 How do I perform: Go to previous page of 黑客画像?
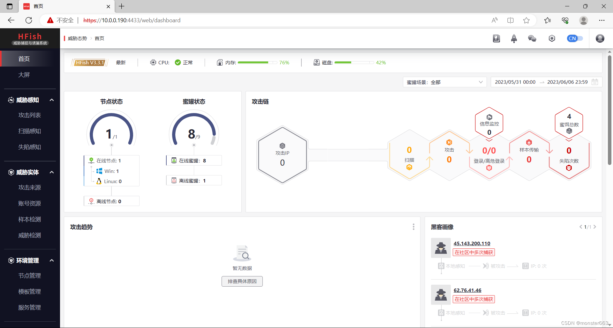pyautogui.click(x=581, y=227)
